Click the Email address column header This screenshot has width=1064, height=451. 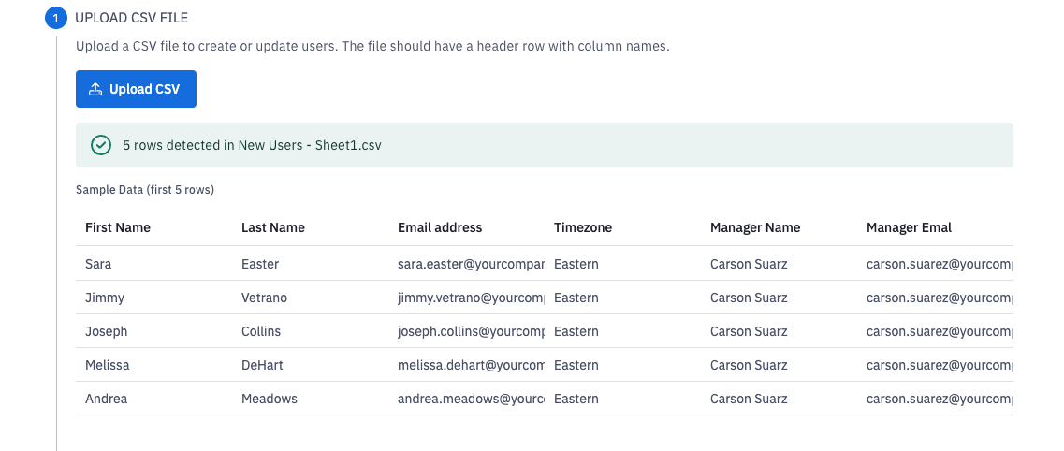440,228
